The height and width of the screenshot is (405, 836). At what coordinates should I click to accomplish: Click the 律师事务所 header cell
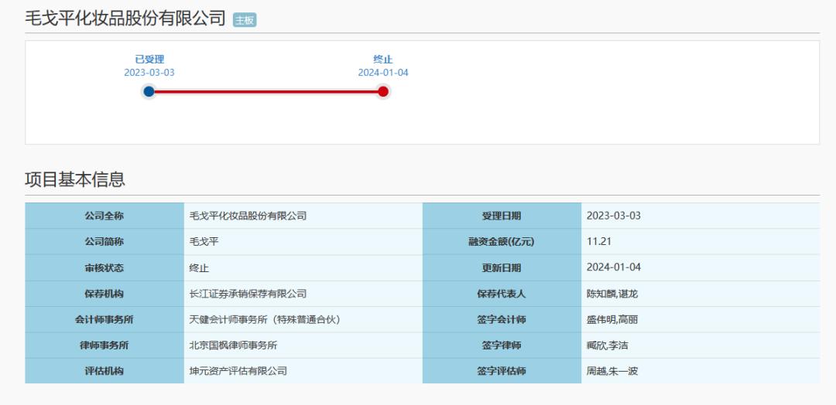(x=104, y=345)
